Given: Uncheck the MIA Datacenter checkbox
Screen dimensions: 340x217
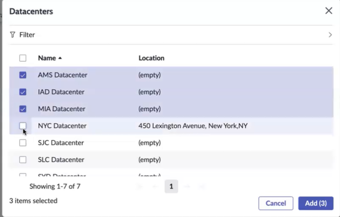Looking at the screenshot, I should (x=23, y=109).
